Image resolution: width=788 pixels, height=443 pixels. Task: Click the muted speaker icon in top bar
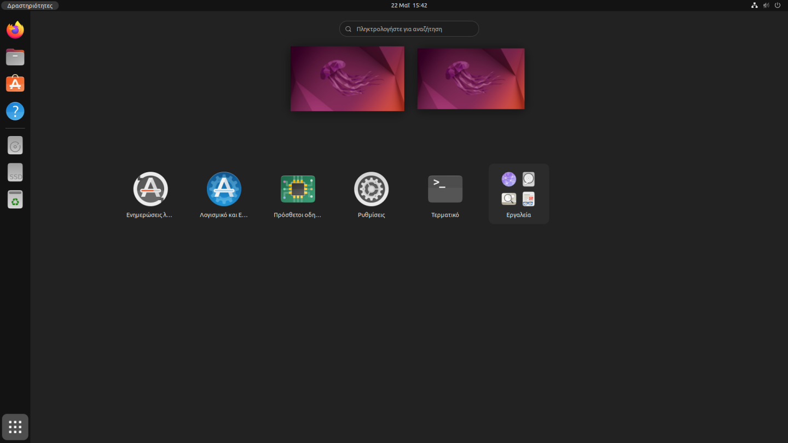(x=766, y=5)
